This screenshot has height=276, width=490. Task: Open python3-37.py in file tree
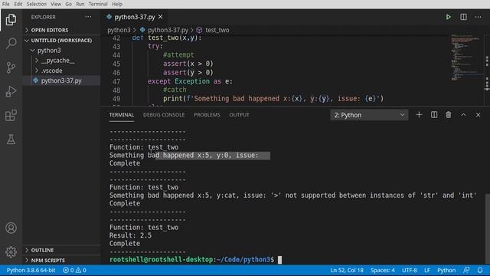pos(61,80)
